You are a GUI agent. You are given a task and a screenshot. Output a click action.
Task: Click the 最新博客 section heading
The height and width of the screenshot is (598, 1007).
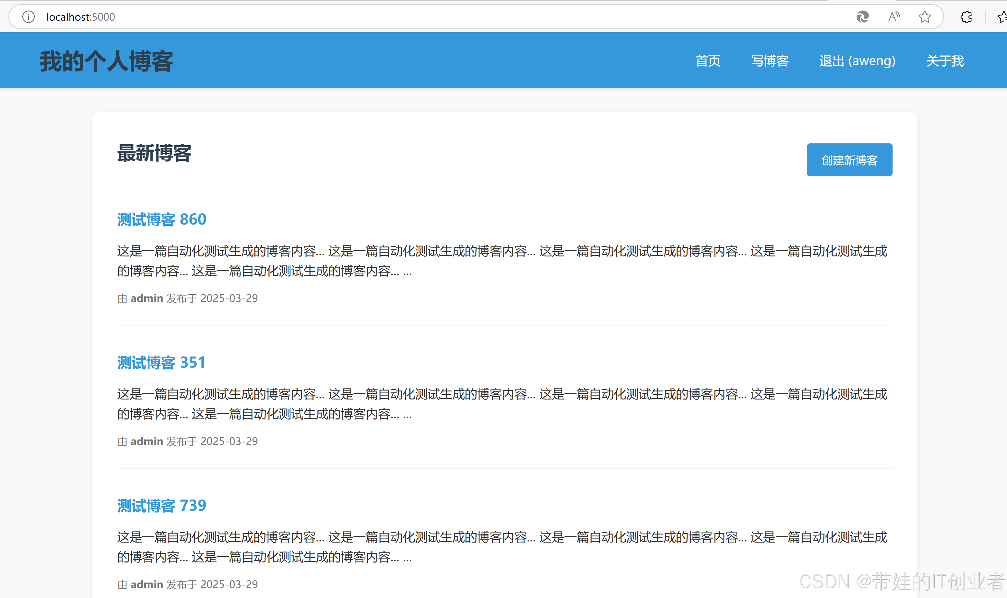coord(154,153)
